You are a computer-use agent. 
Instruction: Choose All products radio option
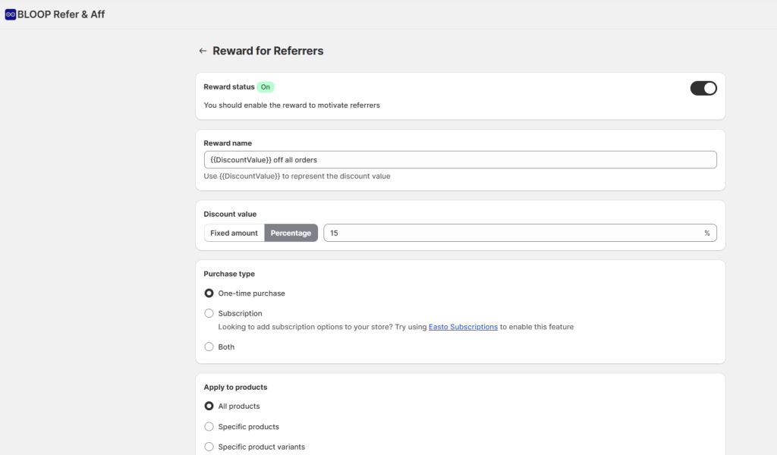pyautogui.click(x=209, y=406)
